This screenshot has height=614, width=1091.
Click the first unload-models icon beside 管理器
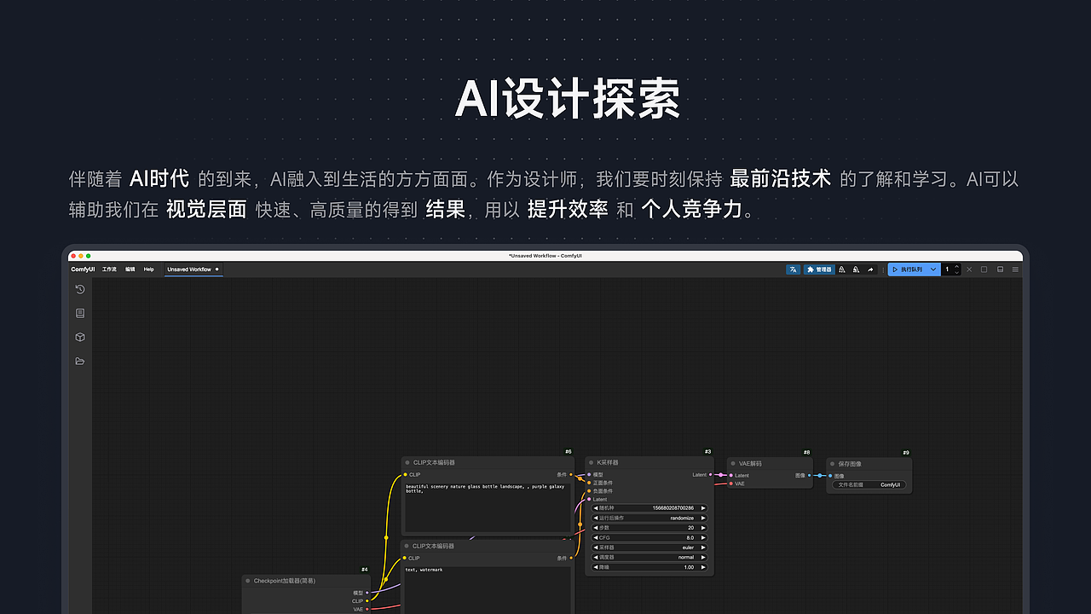click(x=842, y=269)
